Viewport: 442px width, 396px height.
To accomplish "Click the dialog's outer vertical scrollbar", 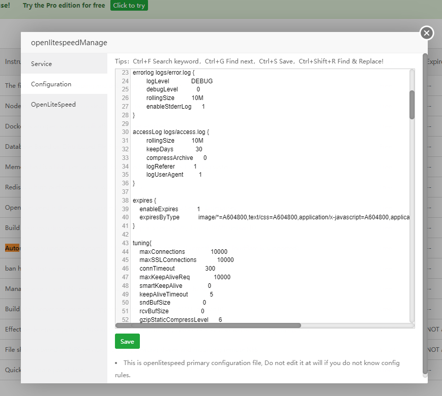I will [425, 214].
